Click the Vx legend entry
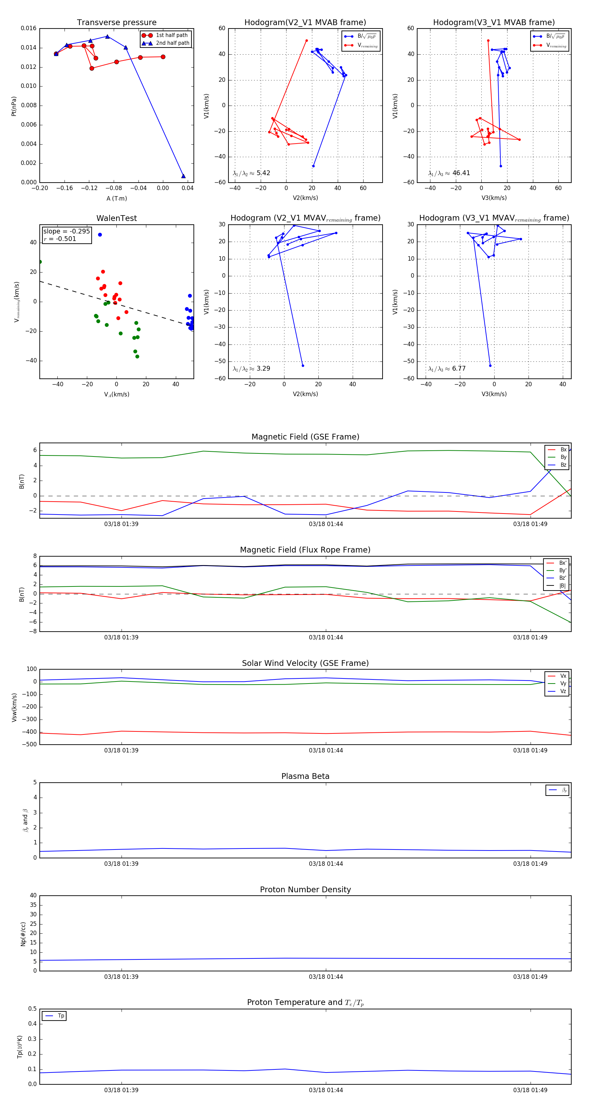 point(557,676)
